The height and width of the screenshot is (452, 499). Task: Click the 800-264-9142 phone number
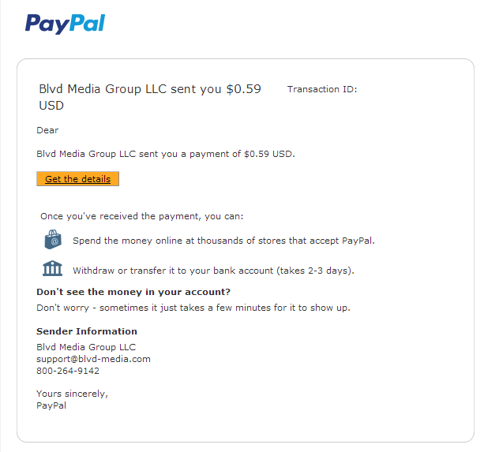click(68, 371)
